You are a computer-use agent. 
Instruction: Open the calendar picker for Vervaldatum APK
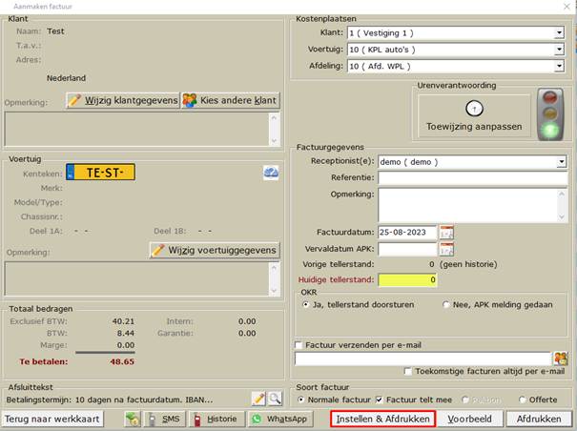pos(446,249)
